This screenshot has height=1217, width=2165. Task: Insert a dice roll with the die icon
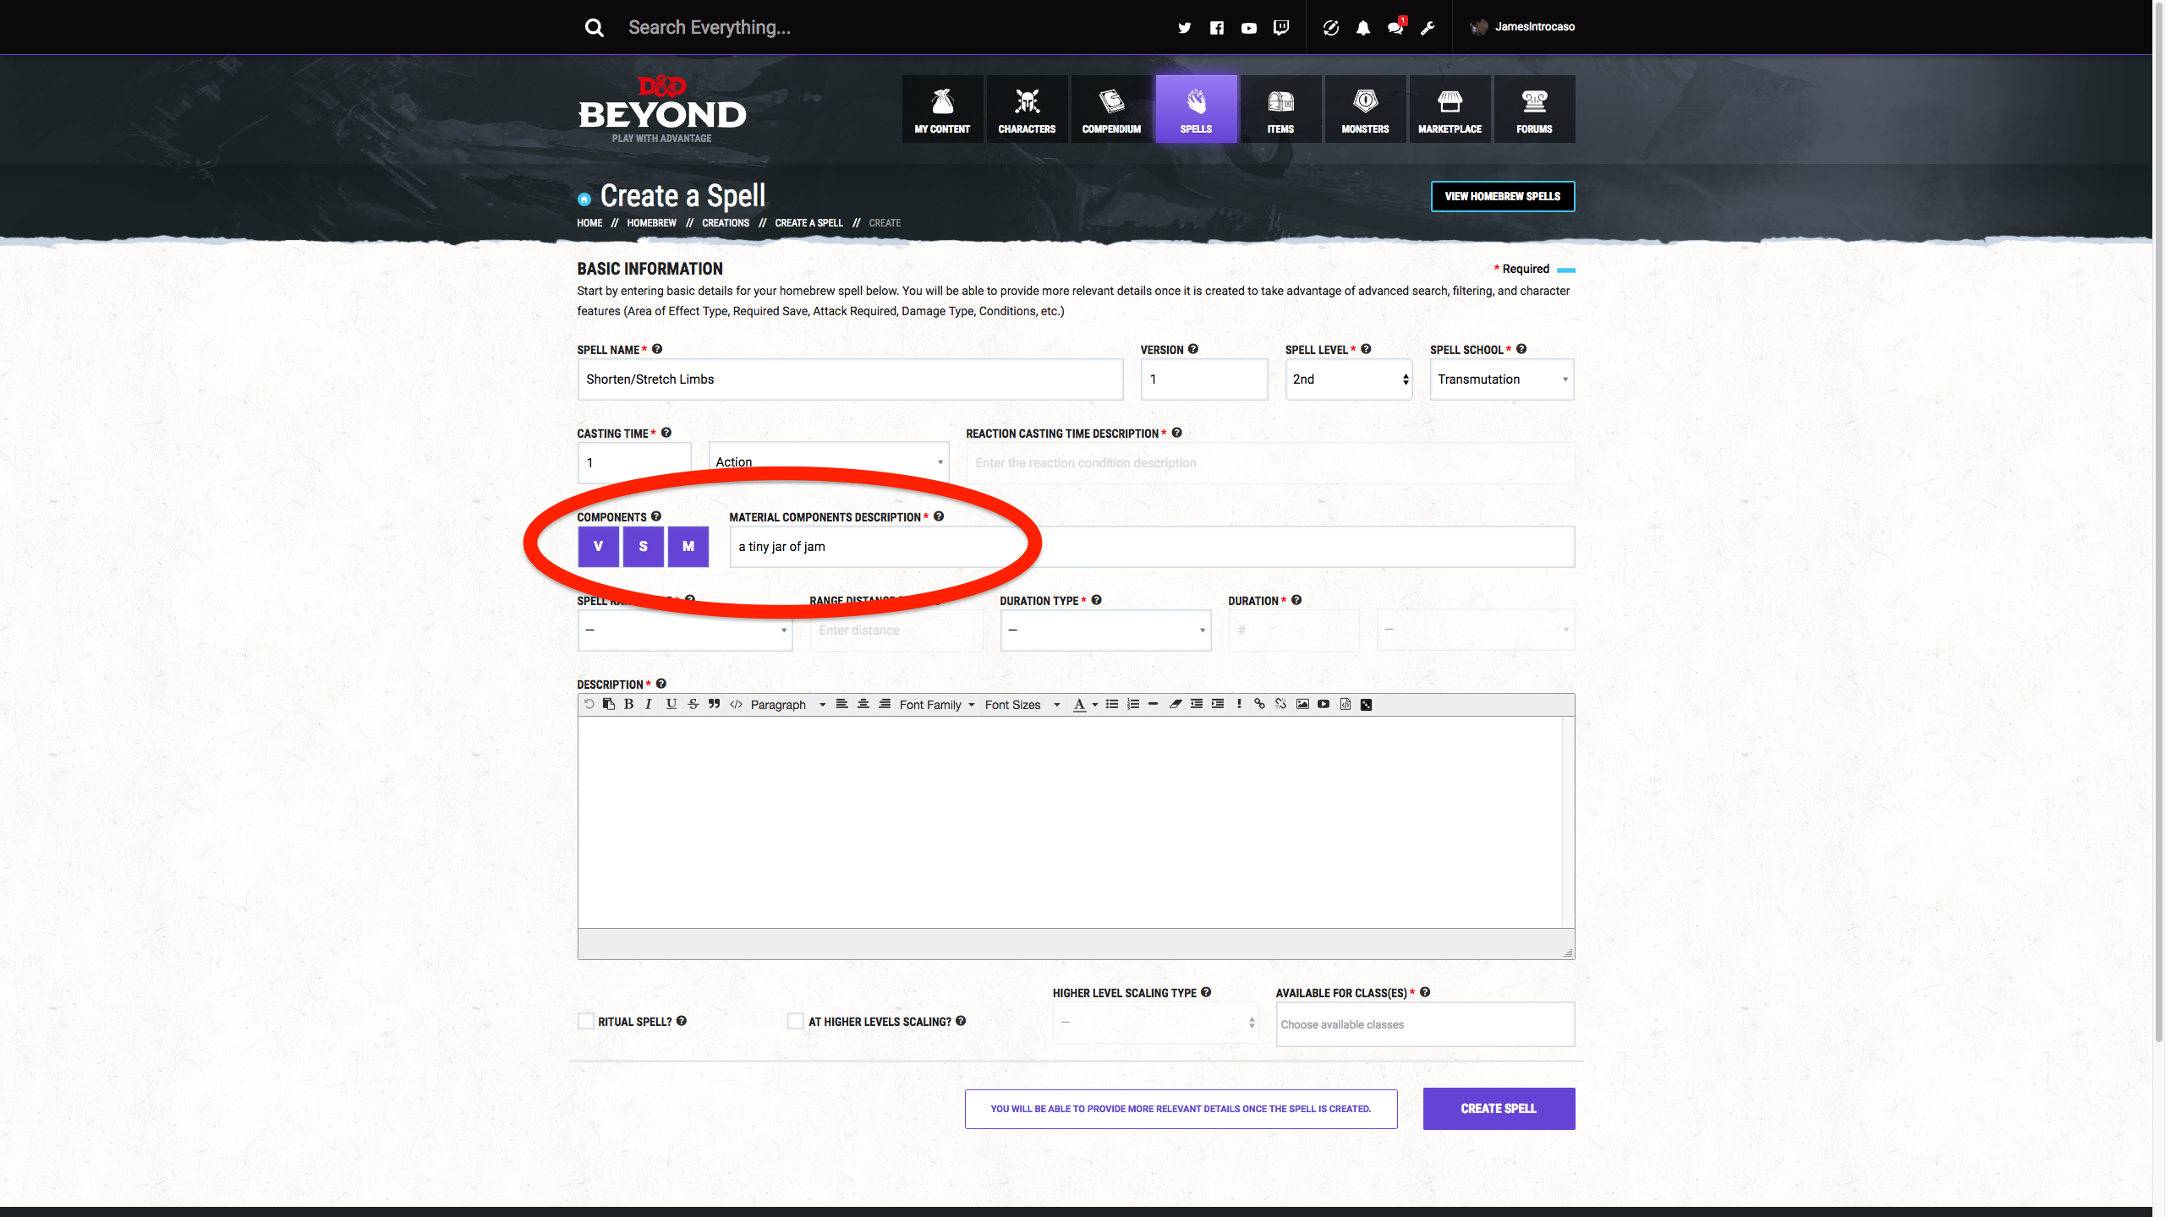[x=1366, y=705]
